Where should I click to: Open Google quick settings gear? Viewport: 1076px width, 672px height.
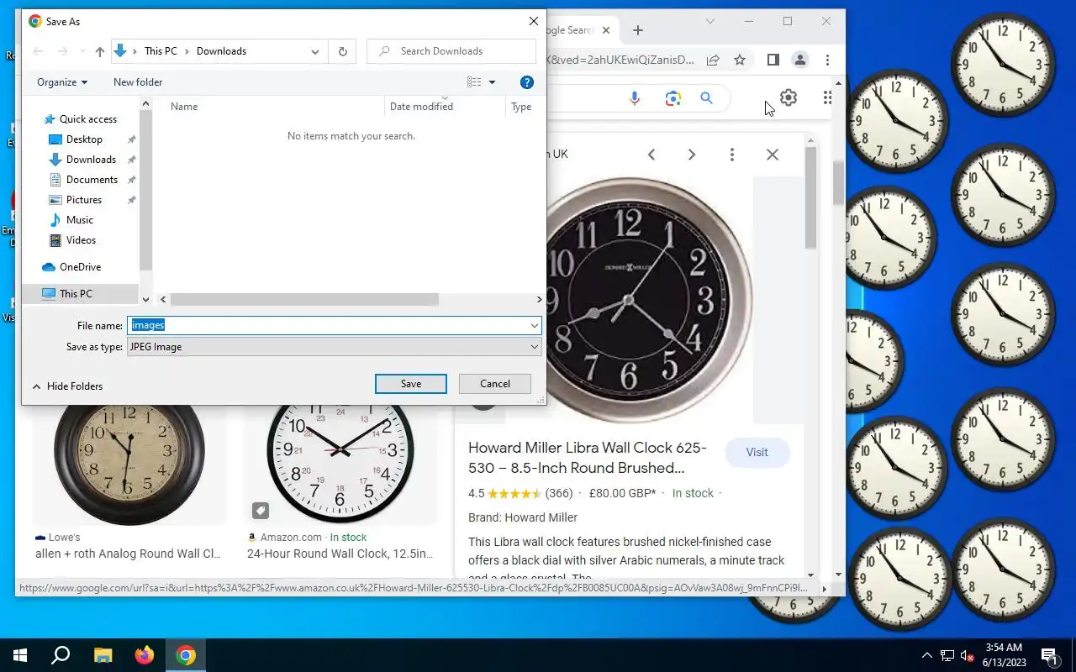pyautogui.click(x=788, y=97)
